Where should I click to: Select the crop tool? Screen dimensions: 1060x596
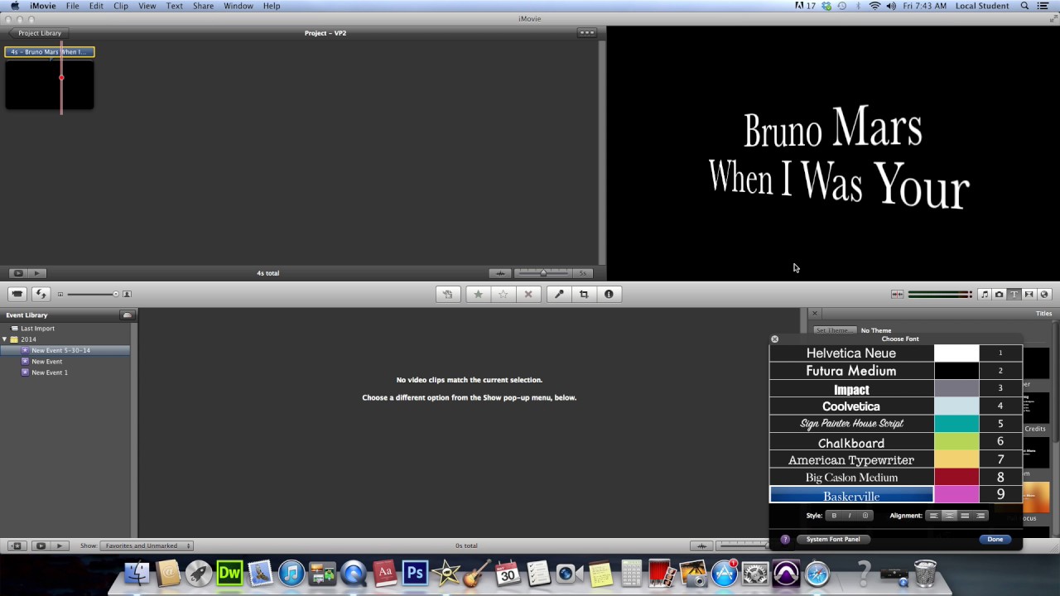(x=584, y=294)
